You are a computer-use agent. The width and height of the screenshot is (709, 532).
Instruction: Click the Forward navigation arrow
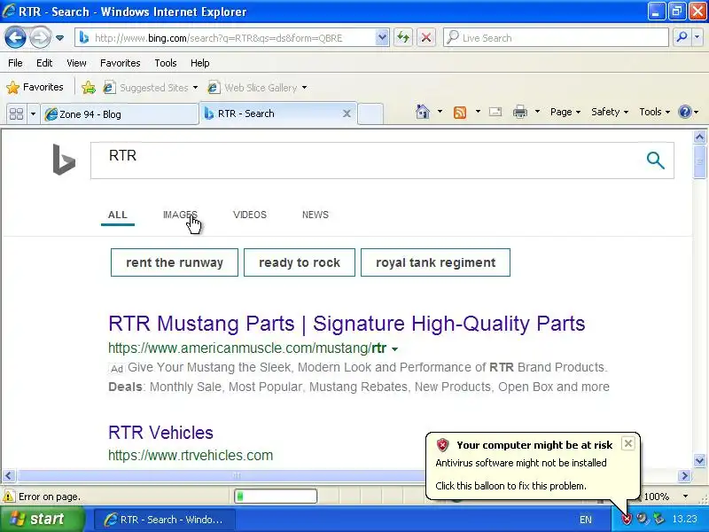(x=40, y=37)
